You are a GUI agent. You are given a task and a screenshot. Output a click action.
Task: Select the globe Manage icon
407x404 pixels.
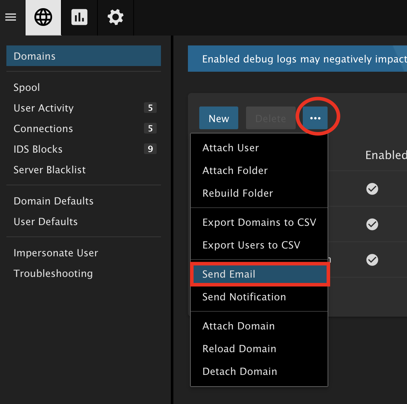point(43,17)
